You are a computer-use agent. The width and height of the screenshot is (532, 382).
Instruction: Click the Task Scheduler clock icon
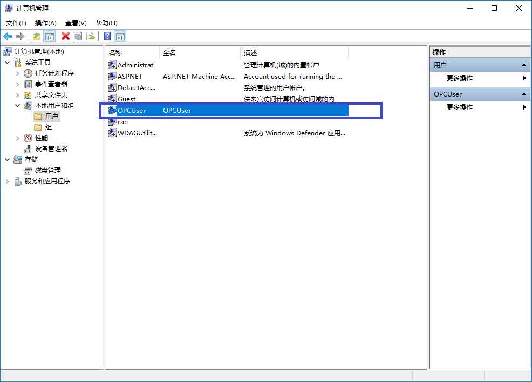tap(28, 73)
